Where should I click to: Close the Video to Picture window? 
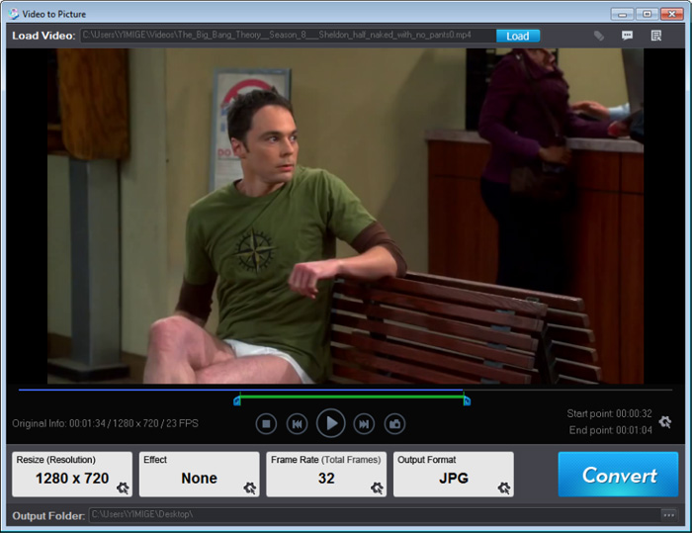(x=672, y=14)
